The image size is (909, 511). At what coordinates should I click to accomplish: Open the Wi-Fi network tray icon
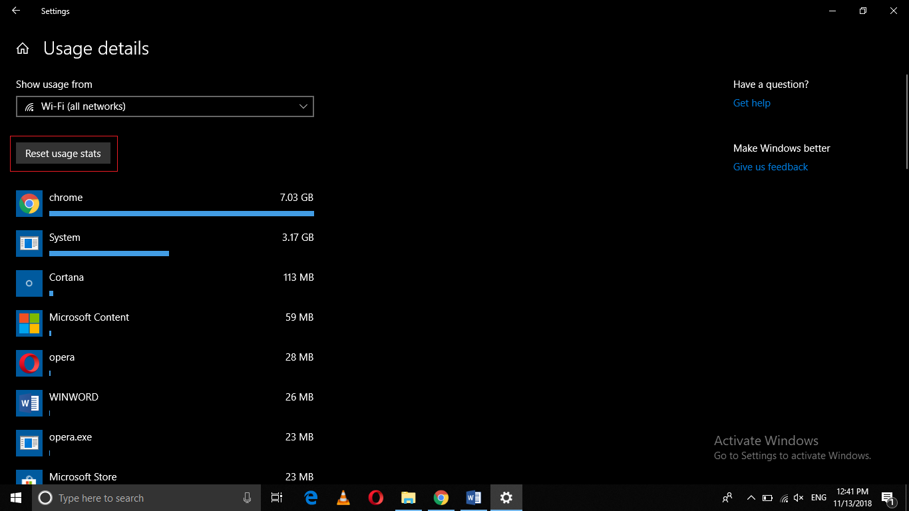click(x=784, y=498)
